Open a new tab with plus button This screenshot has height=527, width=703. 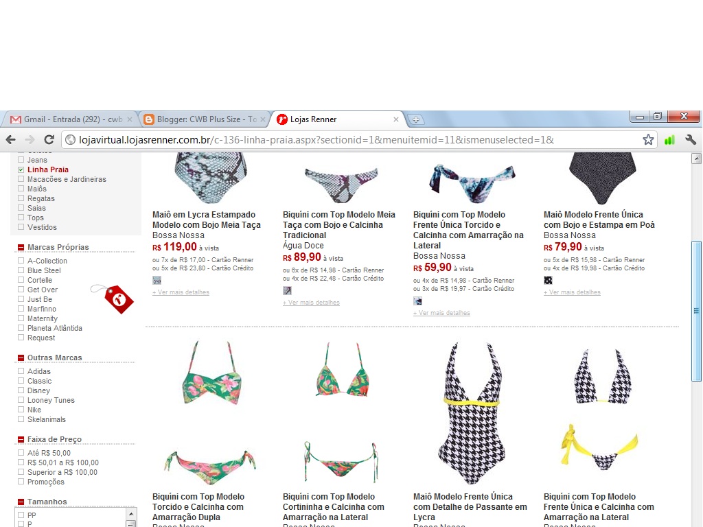pyautogui.click(x=415, y=119)
